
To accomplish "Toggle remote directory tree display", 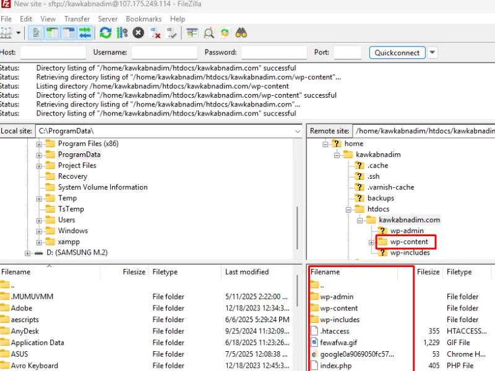I will 69,33.
